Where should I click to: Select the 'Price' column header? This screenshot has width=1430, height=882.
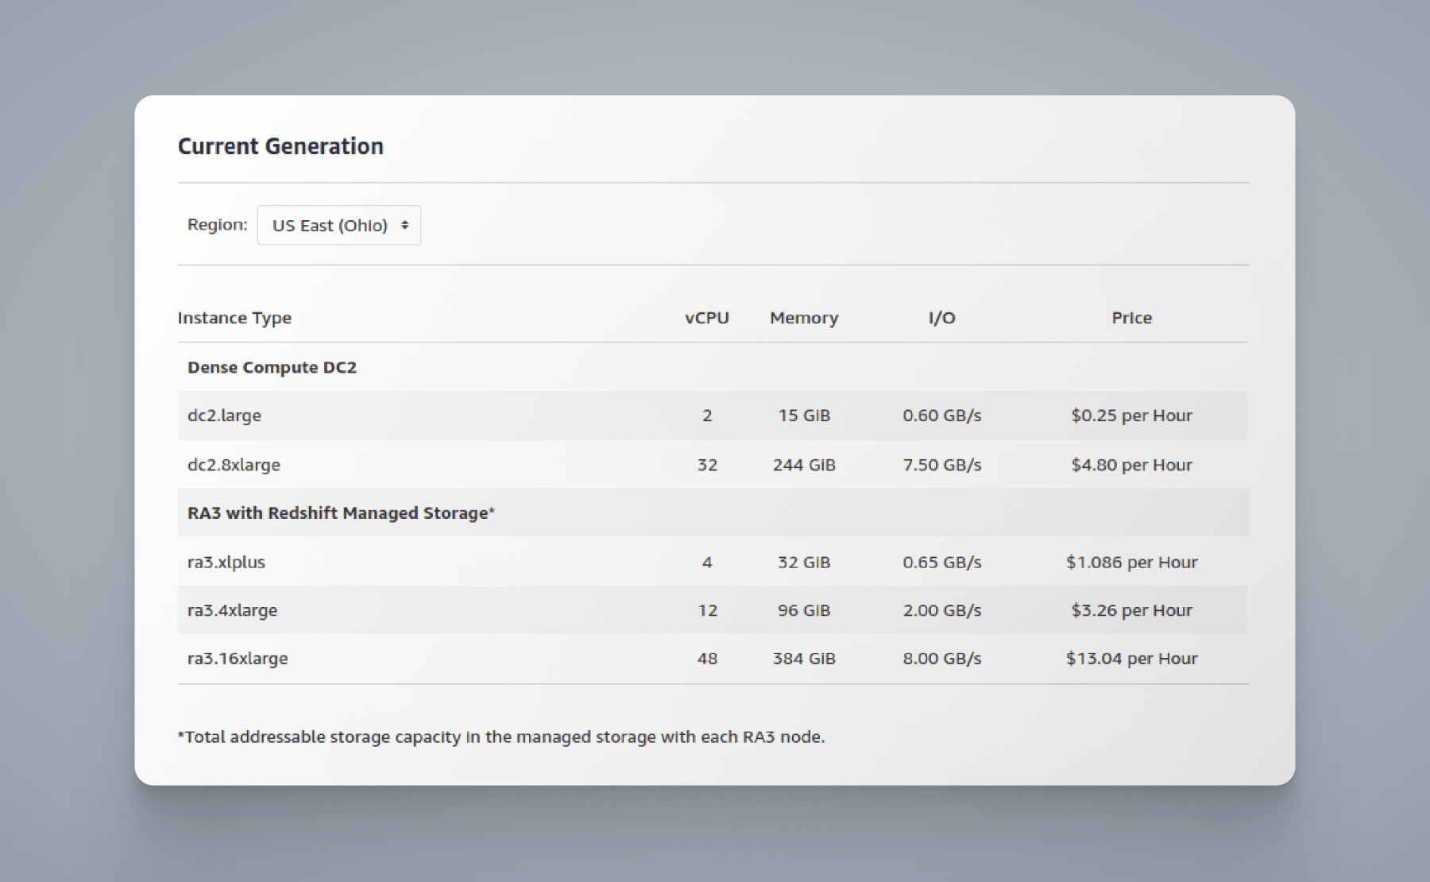click(x=1132, y=318)
